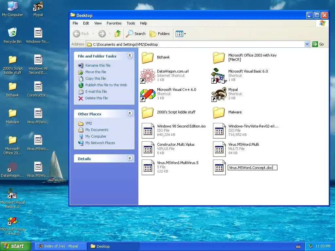Screen dimensions: 335x251
Task: Open the File menu
Action: point(75,23)
